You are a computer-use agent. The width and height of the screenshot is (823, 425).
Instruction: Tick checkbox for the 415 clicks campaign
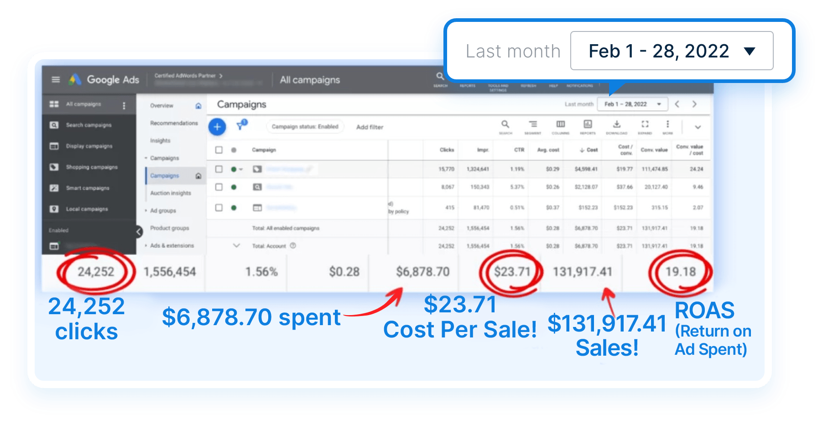pyautogui.click(x=219, y=207)
